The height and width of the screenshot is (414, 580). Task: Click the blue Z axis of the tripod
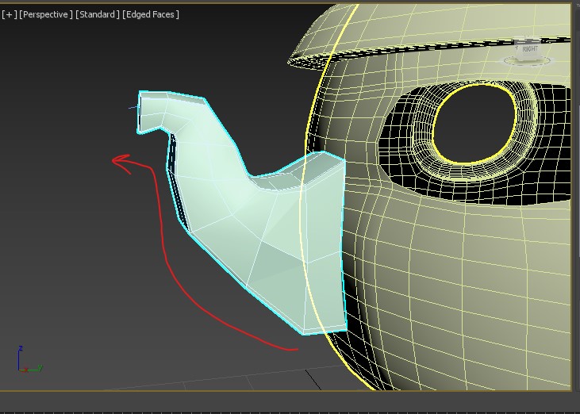(x=18, y=355)
